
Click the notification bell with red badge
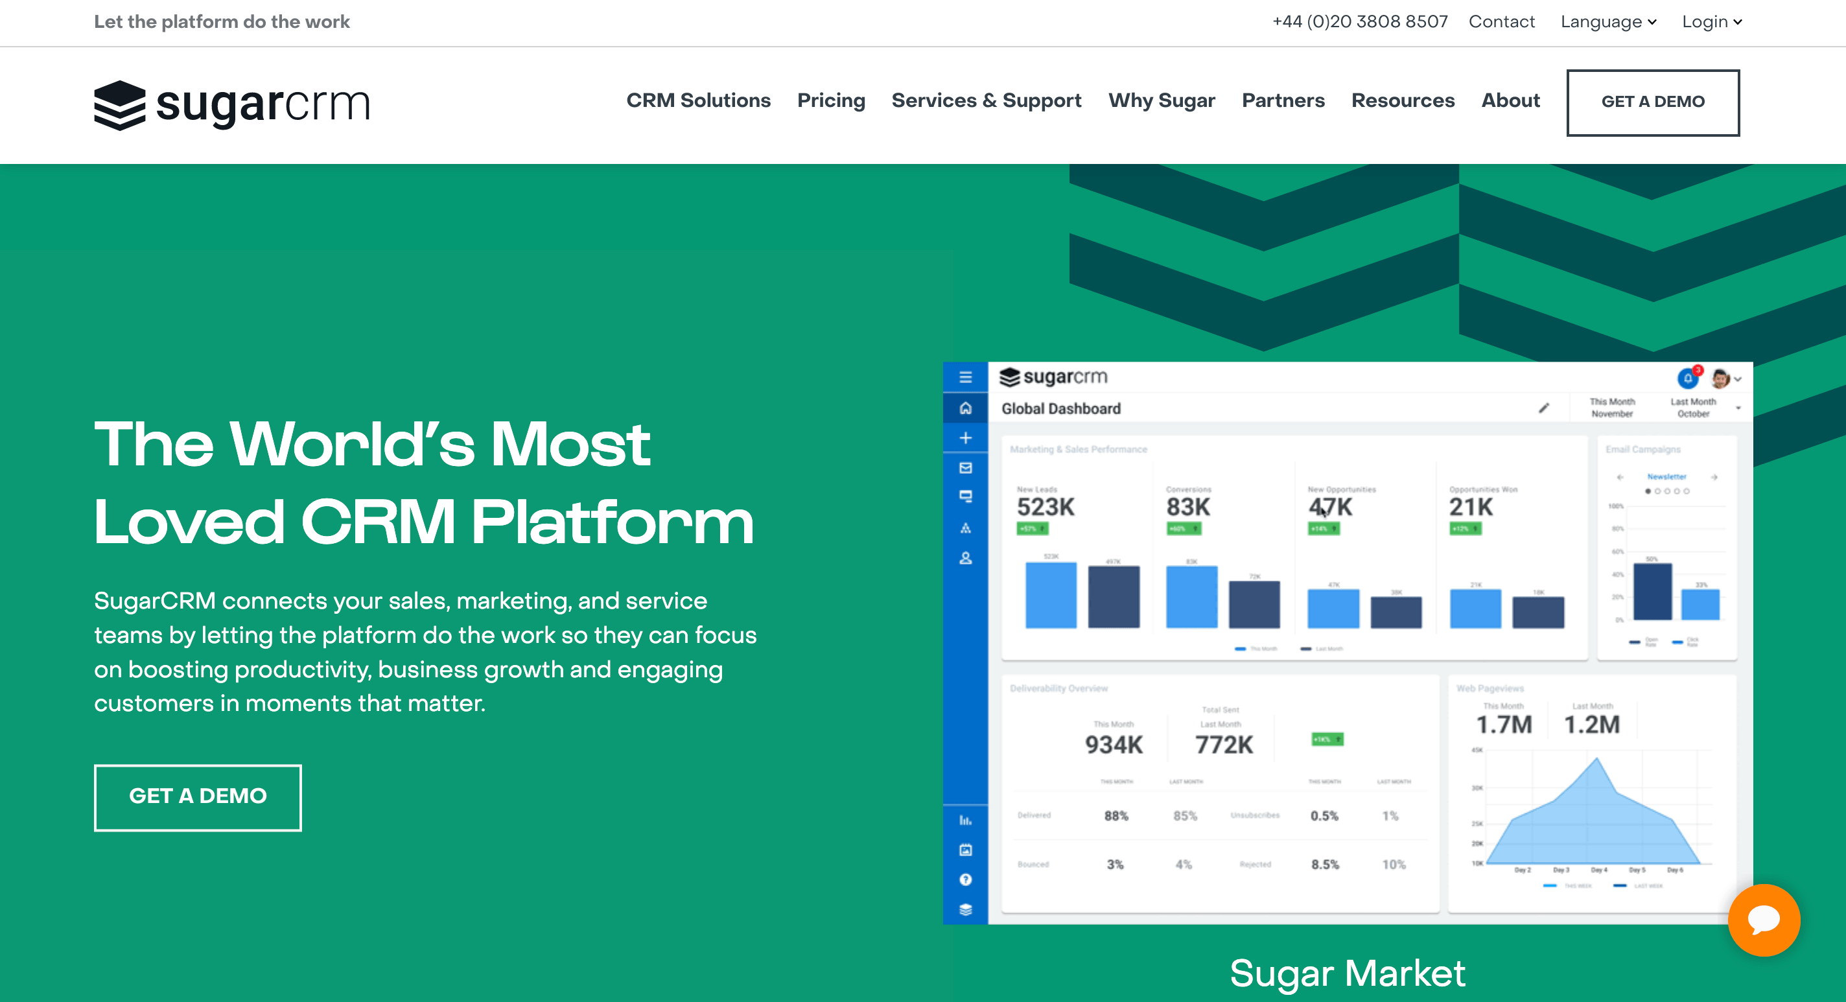coord(1688,377)
